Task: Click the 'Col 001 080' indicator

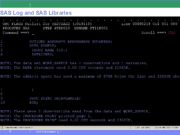Action: tap(165, 24)
